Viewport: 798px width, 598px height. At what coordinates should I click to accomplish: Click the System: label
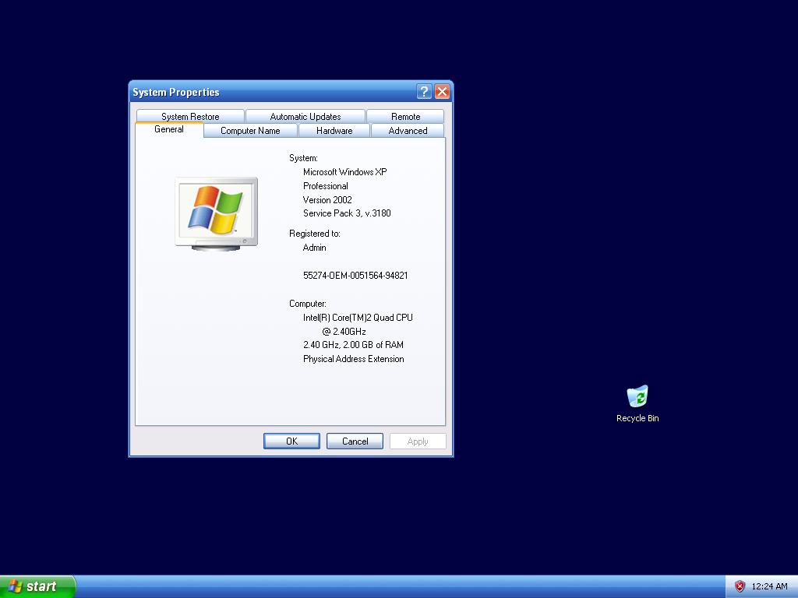tap(303, 158)
